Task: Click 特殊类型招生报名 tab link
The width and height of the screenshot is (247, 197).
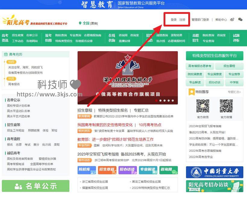Action: pos(113,110)
